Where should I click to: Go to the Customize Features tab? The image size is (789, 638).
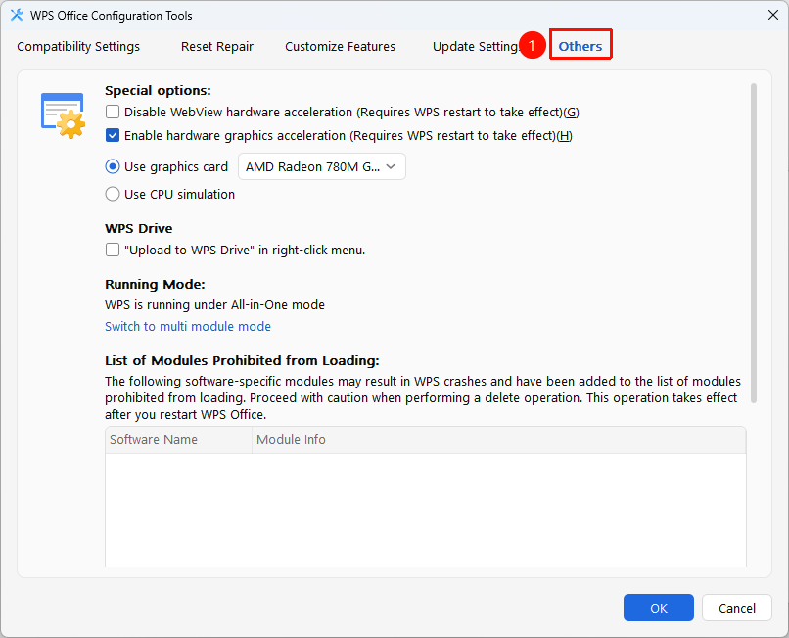(340, 46)
